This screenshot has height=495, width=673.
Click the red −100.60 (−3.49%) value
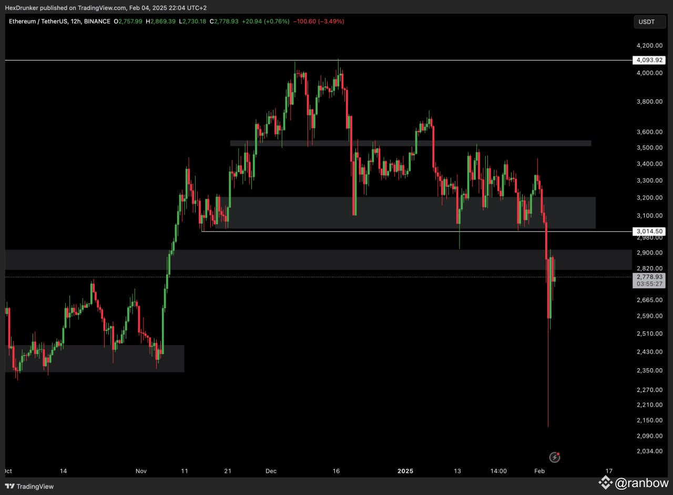pos(319,22)
